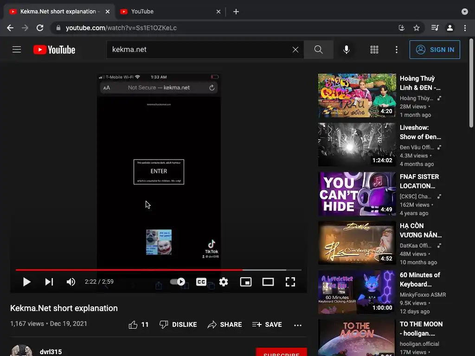Open the media control icon in toolbar

coord(435,28)
